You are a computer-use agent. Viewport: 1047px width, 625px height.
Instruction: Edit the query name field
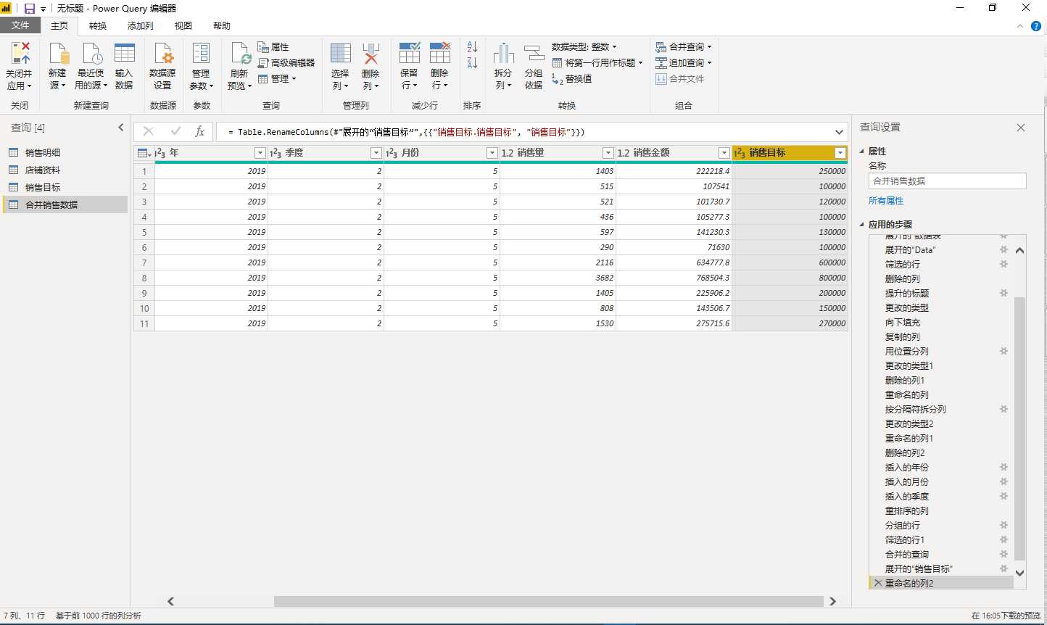pos(948,181)
